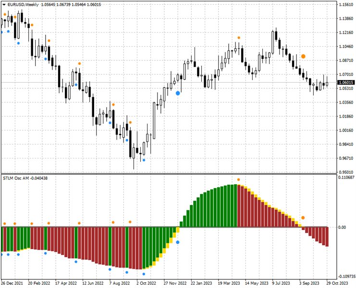Image resolution: width=356 pixels, height=288 pixels.
Task: Click the 1.07010 price axis label
Action: click(x=346, y=74)
